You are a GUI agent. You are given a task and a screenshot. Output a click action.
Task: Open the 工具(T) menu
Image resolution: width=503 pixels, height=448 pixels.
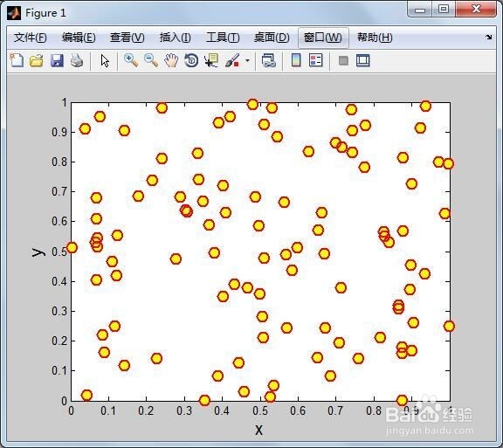[223, 38]
